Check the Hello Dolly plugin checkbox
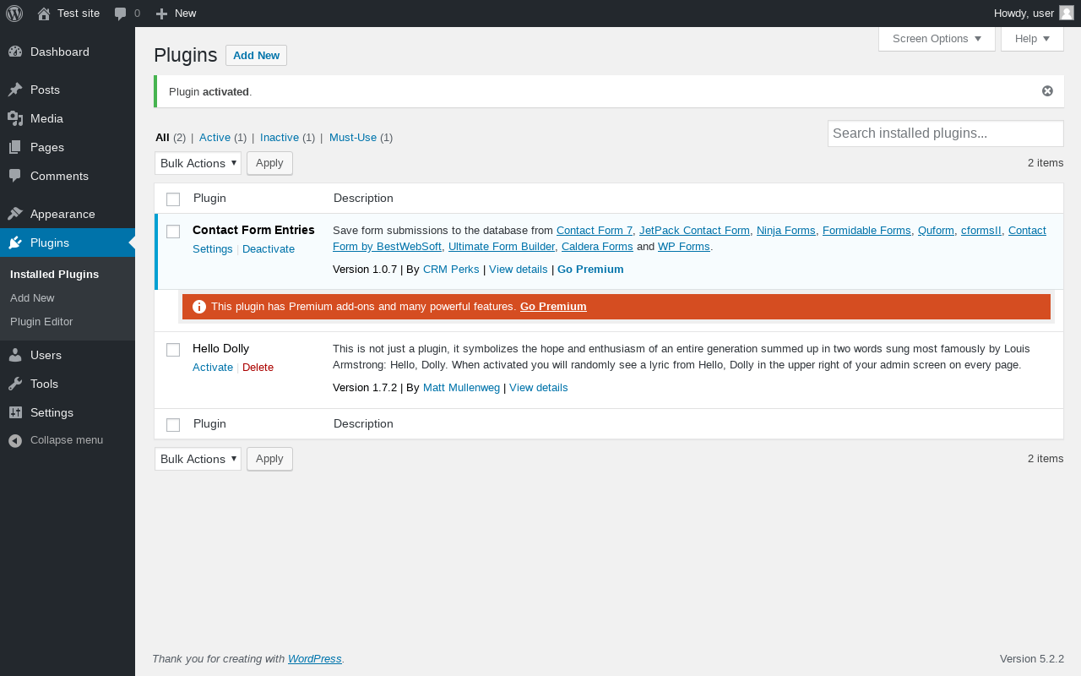This screenshot has height=676, width=1081. (173, 350)
